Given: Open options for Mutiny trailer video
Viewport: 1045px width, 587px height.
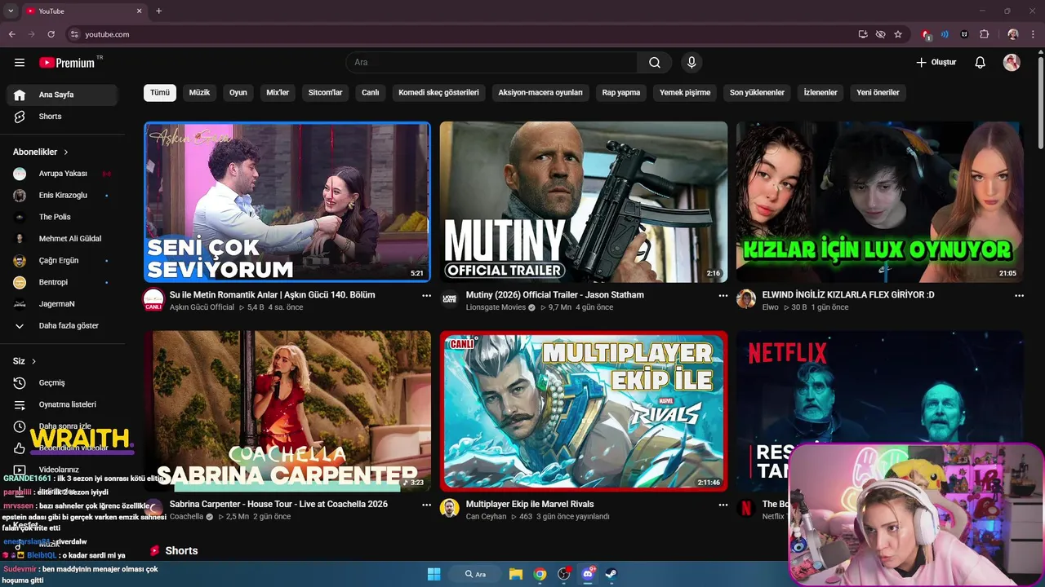Looking at the screenshot, I should (723, 296).
